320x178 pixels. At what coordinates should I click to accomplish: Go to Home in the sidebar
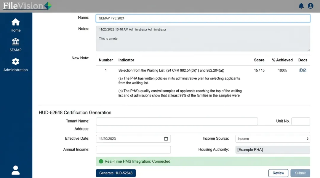click(15, 25)
